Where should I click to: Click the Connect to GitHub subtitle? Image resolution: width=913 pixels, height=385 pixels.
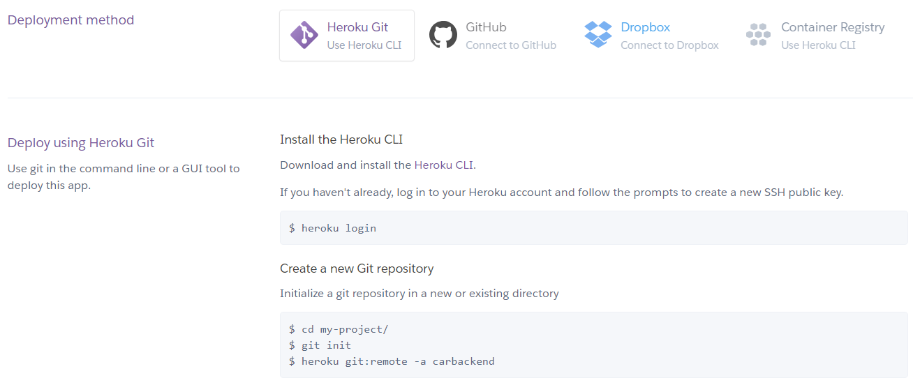(x=511, y=45)
